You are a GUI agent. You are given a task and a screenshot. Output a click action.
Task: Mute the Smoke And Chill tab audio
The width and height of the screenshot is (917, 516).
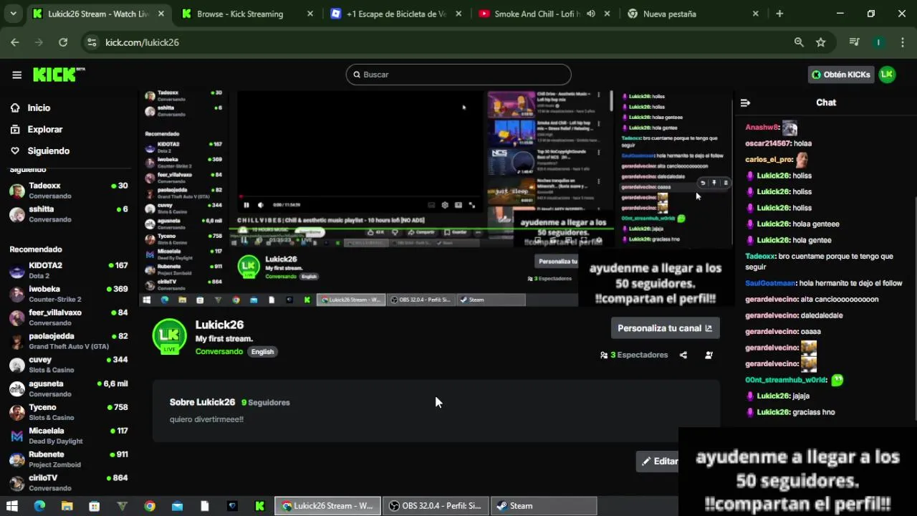tap(591, 14)
